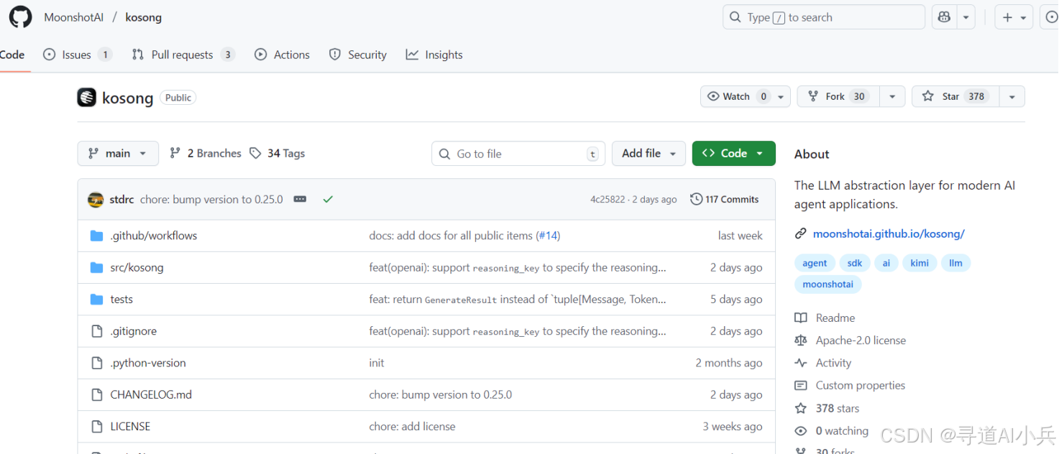The width and height of the screenshot is (1059, 454).
Task: Switch to the Actions tab
Action: click(x=282, y=55)
